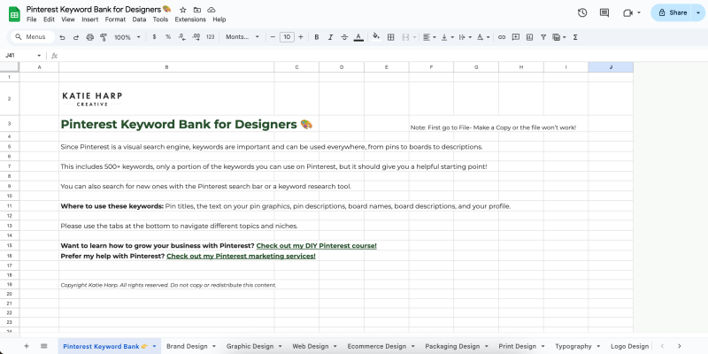Add a new sheet with plus icon
This screenshot has width=708, height=354.
(x=27, y=346)
